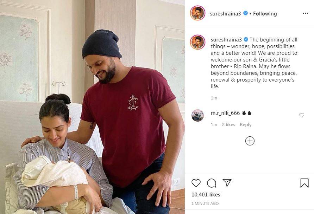Load more comments with the plus circle
The image size is (314, 214).
point(250,141)
